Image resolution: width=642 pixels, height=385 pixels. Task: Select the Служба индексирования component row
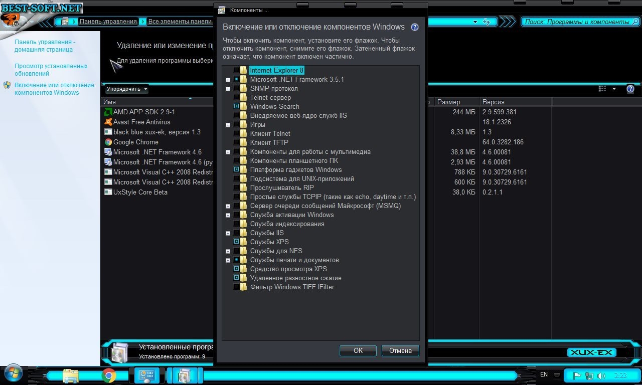click(287, 224)
